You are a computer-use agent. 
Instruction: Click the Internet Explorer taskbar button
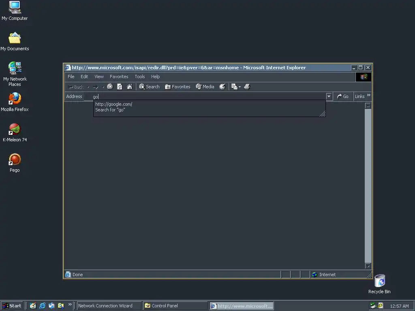pos(242,306)
